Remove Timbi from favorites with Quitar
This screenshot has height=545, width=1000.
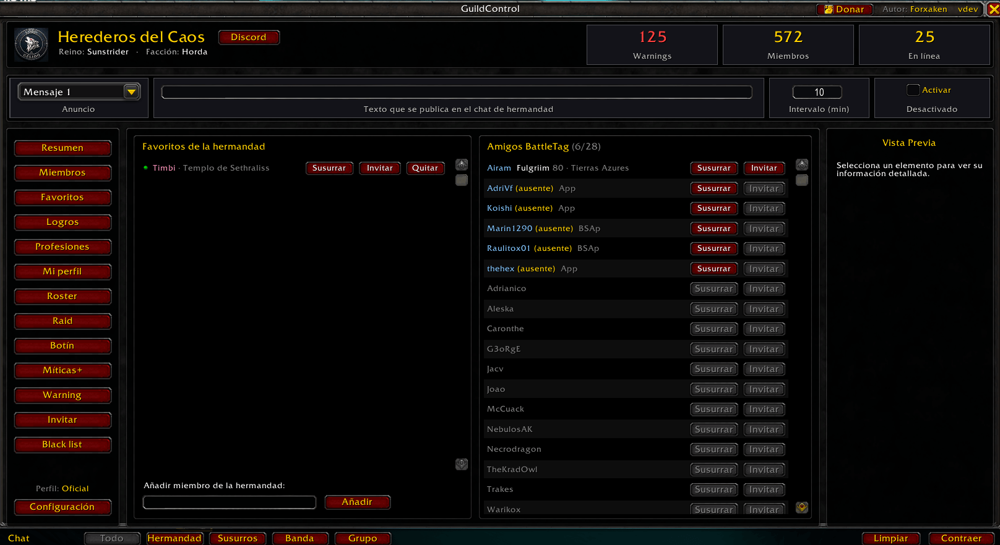[x=425, y=168]
